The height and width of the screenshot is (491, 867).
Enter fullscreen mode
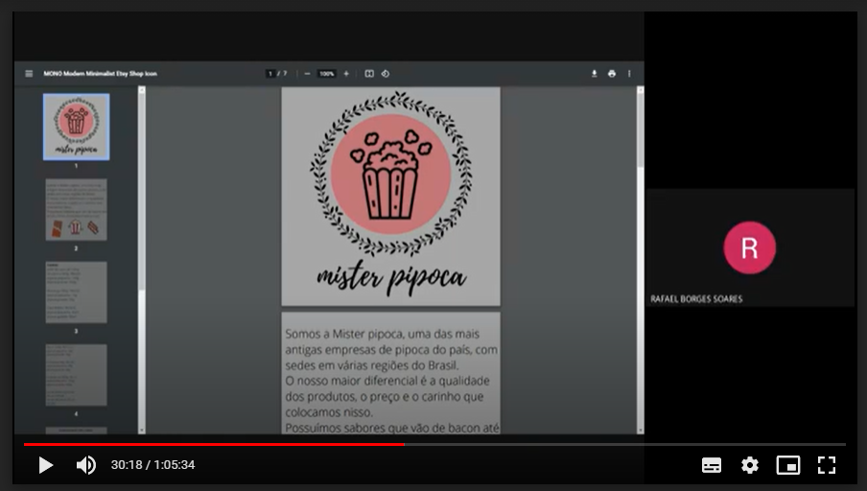pyautogui.click(x=827, y=465)
